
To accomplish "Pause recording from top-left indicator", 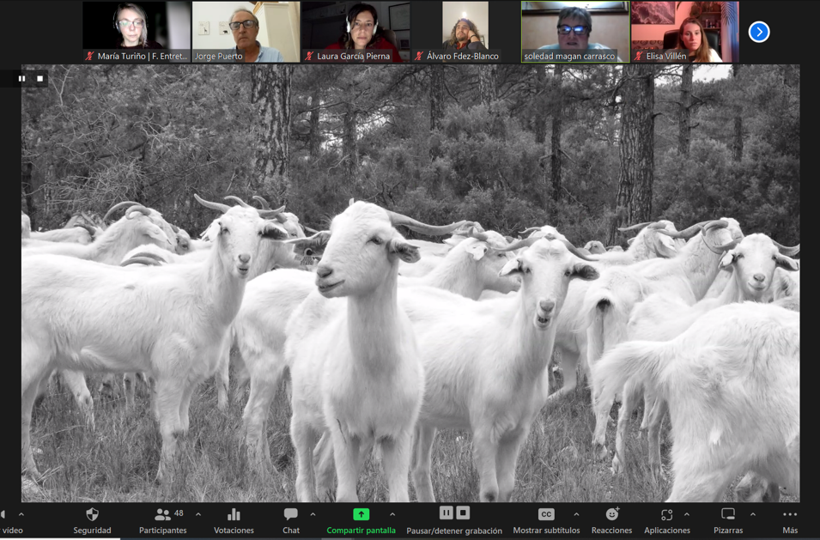I will point(22,78).
